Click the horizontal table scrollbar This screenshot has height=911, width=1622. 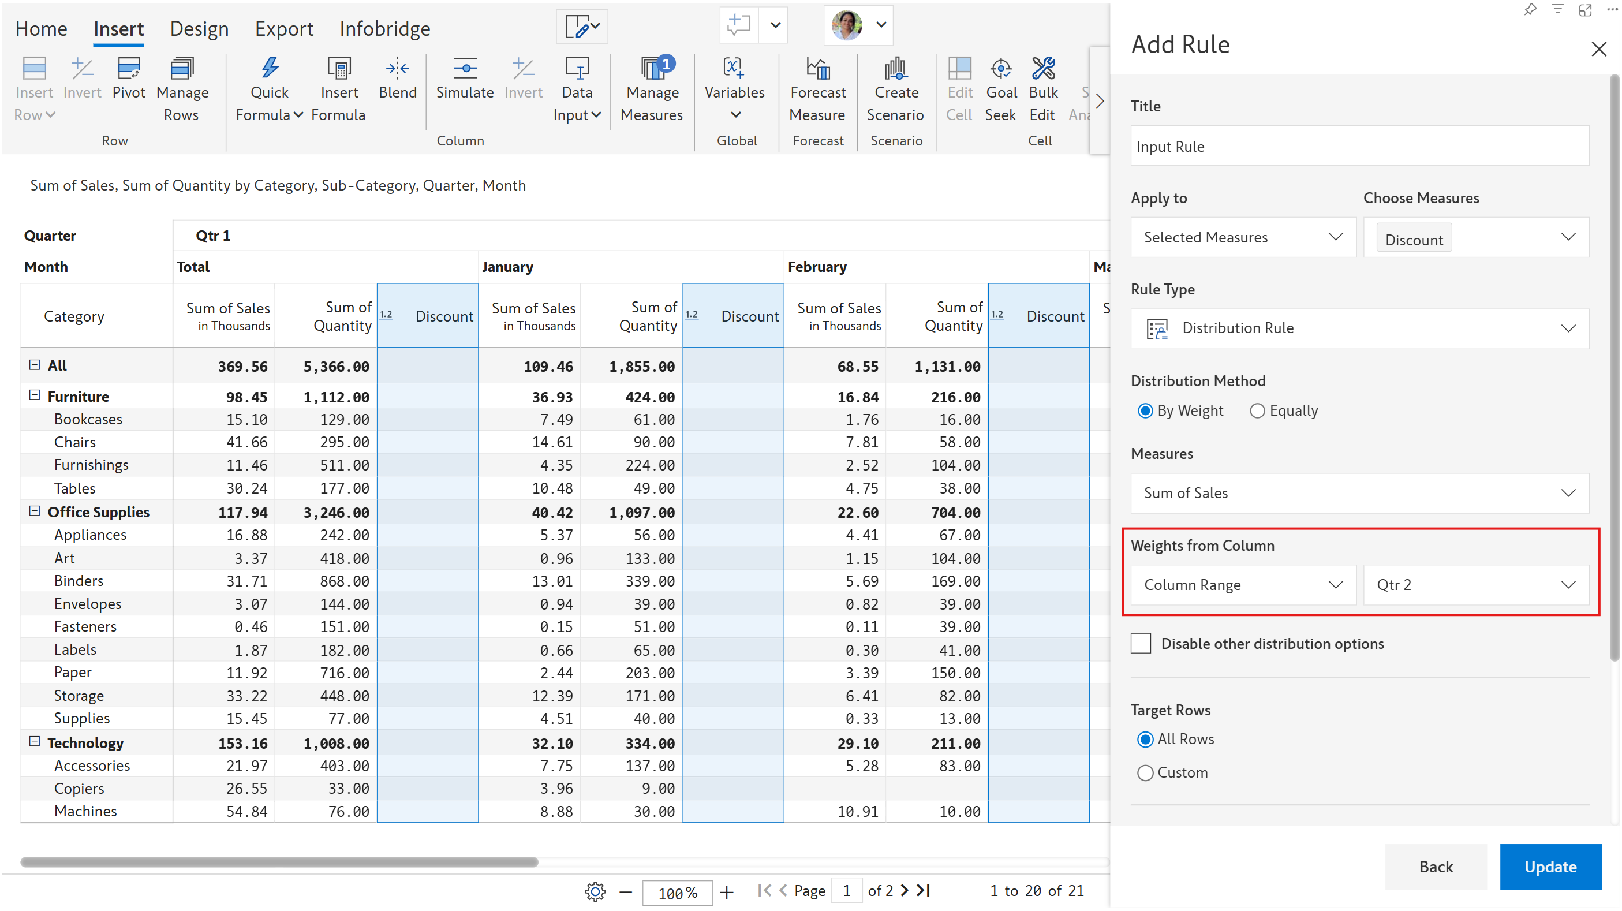click(x=279, y=862)
